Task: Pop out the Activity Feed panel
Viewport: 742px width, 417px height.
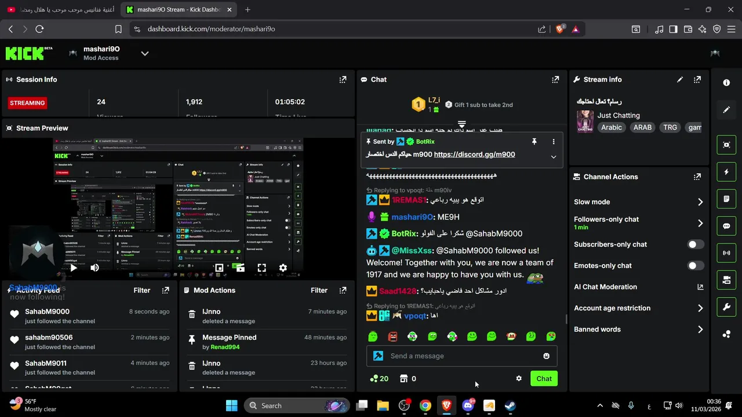Action: pos(166,290)
